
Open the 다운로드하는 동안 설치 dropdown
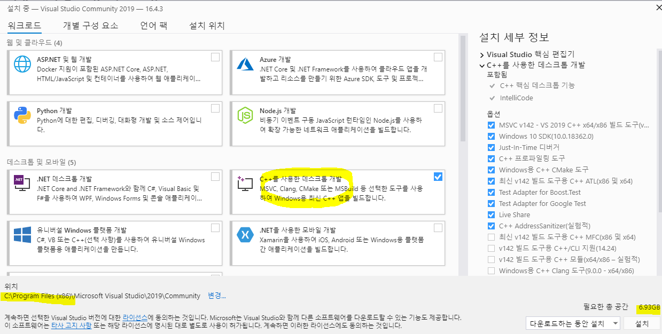click(573, 323)
